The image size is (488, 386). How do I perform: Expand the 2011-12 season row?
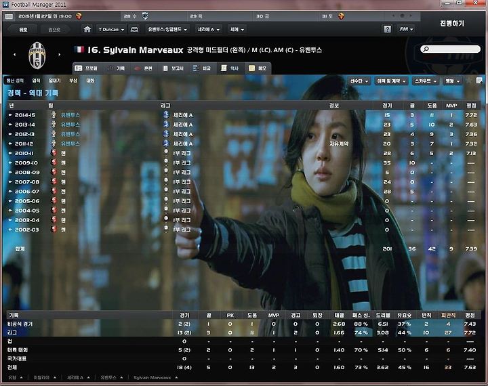click(10, 144)
